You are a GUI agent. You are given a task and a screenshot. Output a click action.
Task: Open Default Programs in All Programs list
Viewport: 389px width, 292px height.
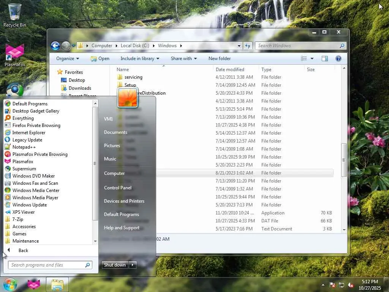[30, 103]
